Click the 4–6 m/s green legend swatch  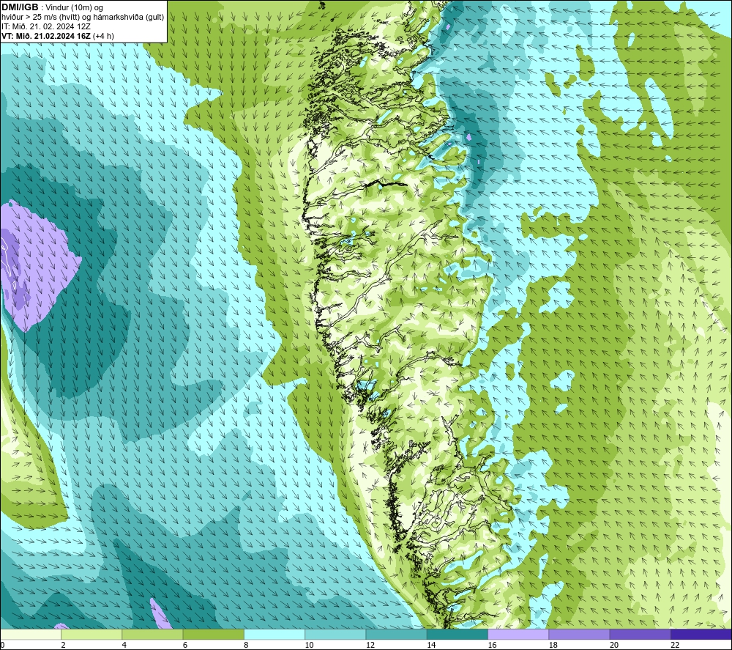point(153,634)
